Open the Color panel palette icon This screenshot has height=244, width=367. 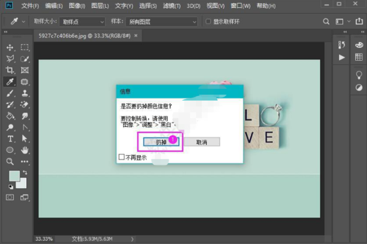(x=359, y=45)
